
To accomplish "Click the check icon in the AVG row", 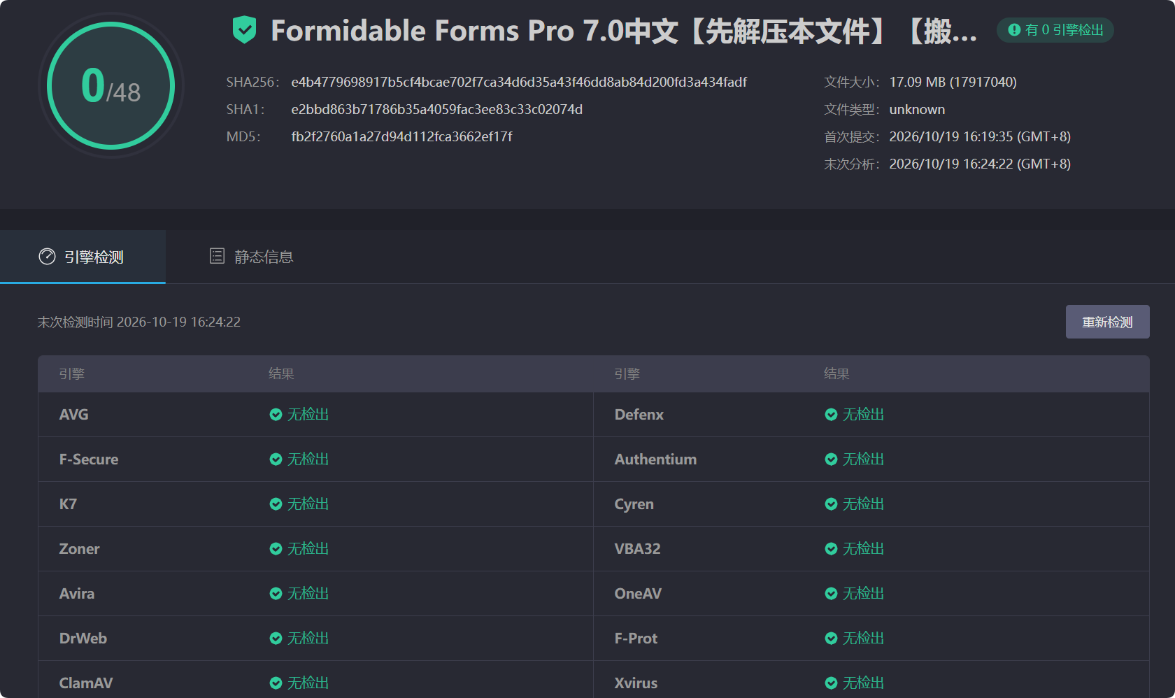I will click(276, 415).
